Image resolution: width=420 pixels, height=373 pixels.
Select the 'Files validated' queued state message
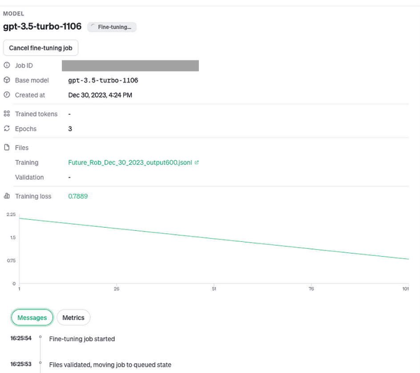(110, 365)
